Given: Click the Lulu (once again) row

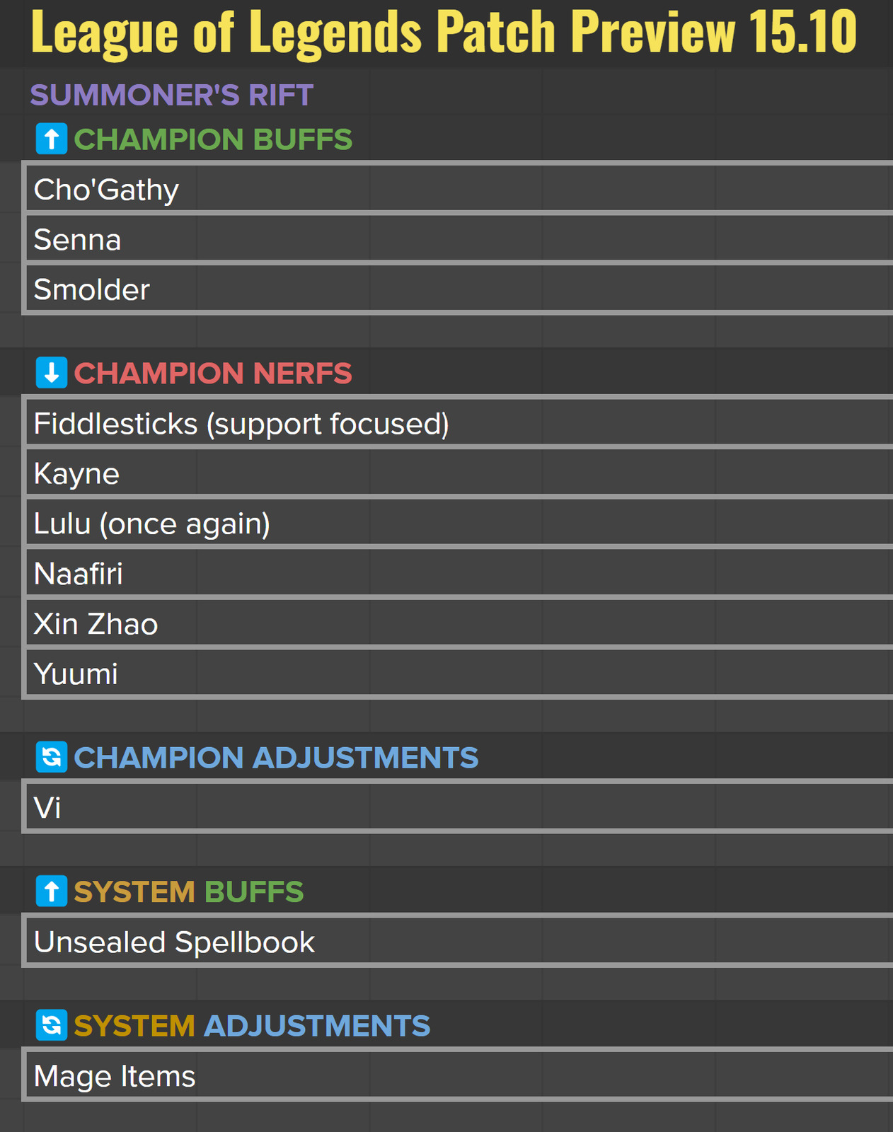Looking at the screenshot, I should [152, 524].
